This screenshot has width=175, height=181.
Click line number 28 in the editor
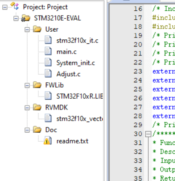click(x=138, y=116)
